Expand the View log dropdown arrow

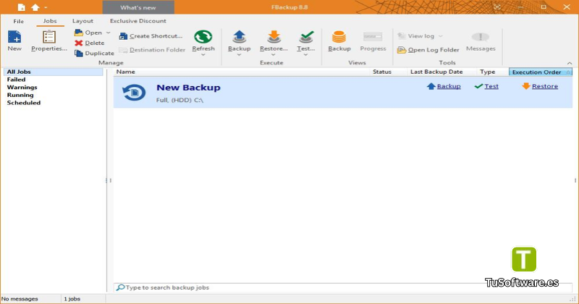pyautogui.click(x=441, y=36)
